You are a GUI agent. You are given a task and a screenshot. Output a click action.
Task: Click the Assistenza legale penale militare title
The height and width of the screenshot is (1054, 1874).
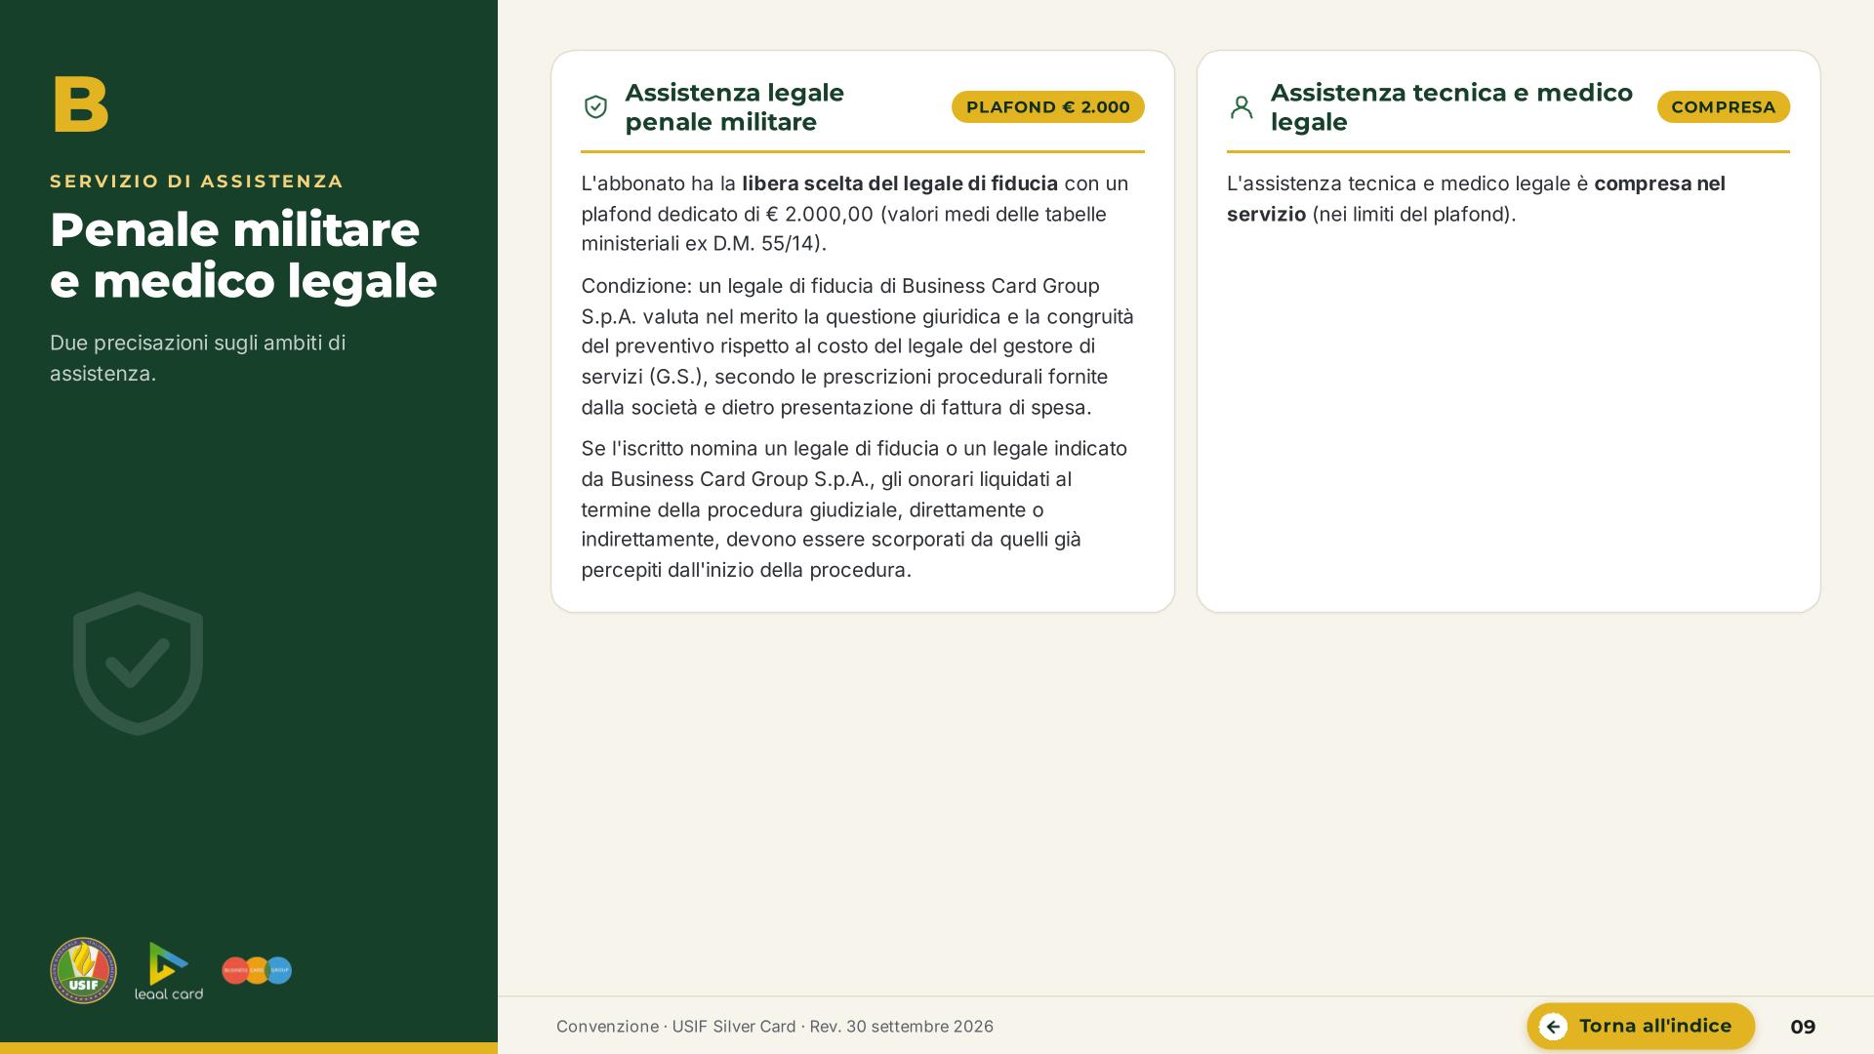[734, 107]
